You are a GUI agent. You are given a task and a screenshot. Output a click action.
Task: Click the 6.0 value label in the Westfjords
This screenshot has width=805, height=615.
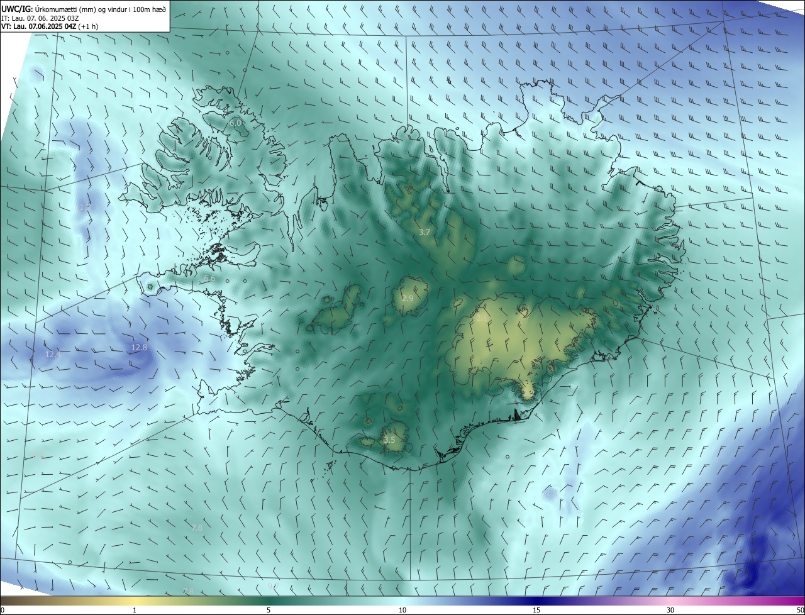(235, 123)
